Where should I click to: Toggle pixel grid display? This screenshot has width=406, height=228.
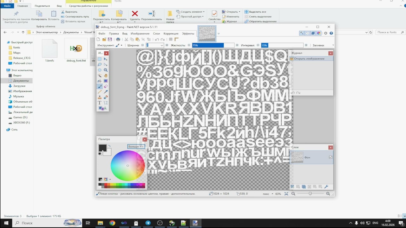click(171, 39)
